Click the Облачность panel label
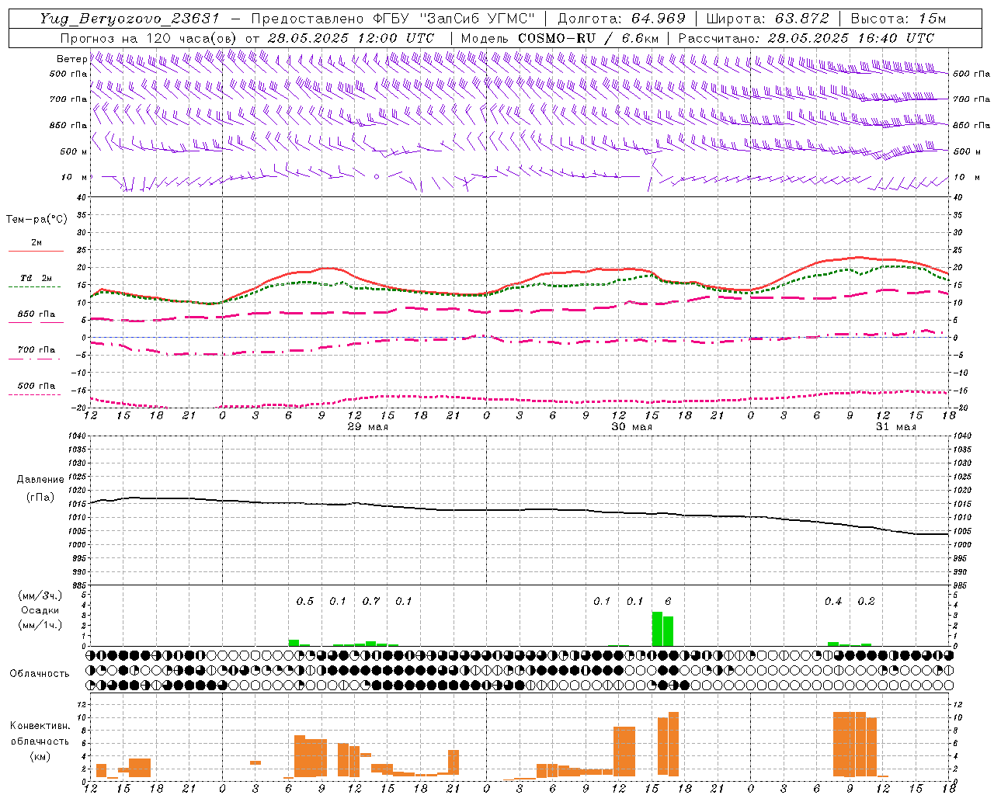This screenshot has width=994, height=795. [x=40, y=674]
